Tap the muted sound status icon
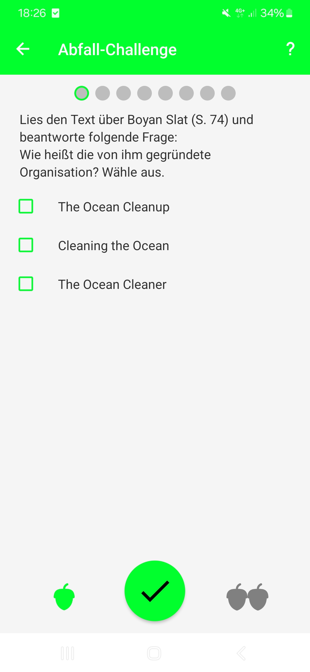The width and height of the screenshot is (310, 672). (226, 13)
